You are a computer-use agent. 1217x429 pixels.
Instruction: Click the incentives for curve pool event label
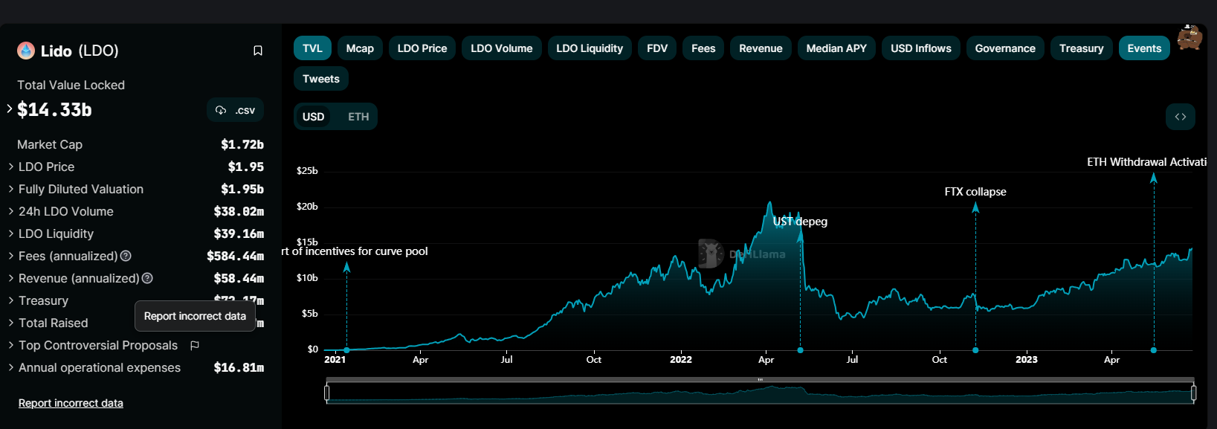click(355, 251)
